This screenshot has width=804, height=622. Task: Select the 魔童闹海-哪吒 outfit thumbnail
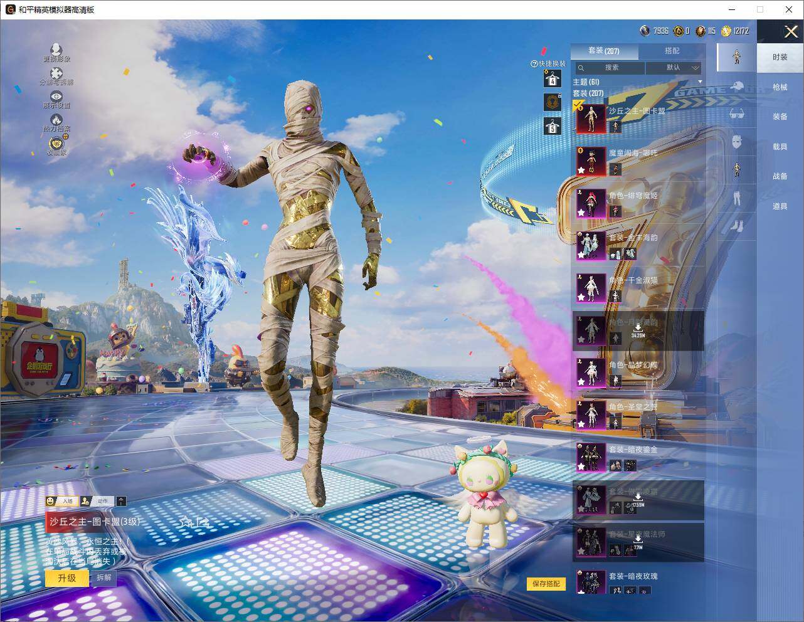tap(591, 161)
